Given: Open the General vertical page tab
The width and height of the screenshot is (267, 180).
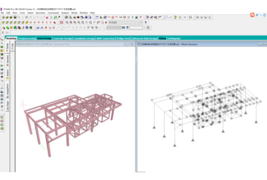Looking at the screenshot, I should click(x=7, y=74).
